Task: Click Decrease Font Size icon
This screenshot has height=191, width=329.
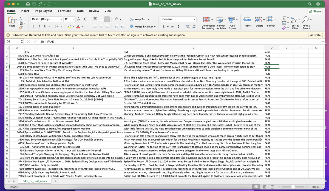Action: tap(84, 19)
